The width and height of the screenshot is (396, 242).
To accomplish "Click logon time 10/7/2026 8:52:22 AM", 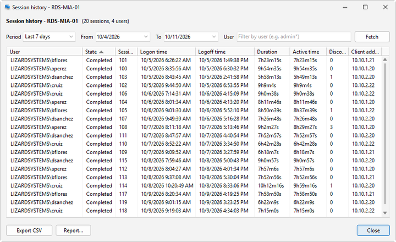I will pyautogui.click(x=166, y=144).
